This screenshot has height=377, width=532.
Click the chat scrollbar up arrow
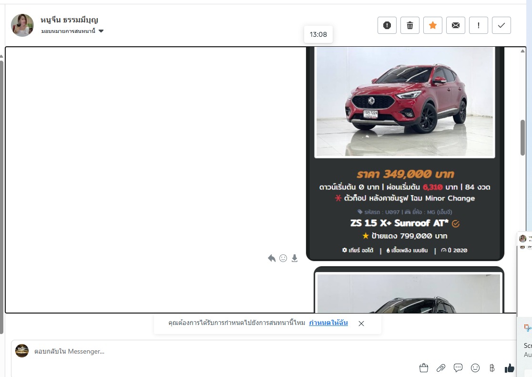click(x=522, y=51)
